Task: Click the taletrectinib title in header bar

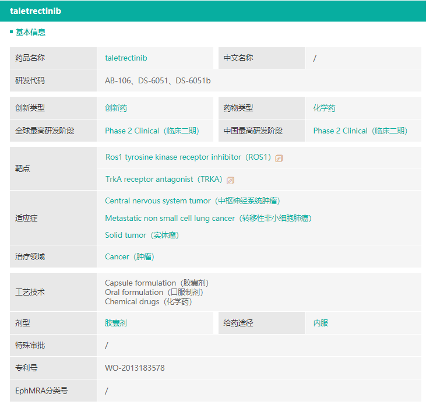Action: click(36, 11)
